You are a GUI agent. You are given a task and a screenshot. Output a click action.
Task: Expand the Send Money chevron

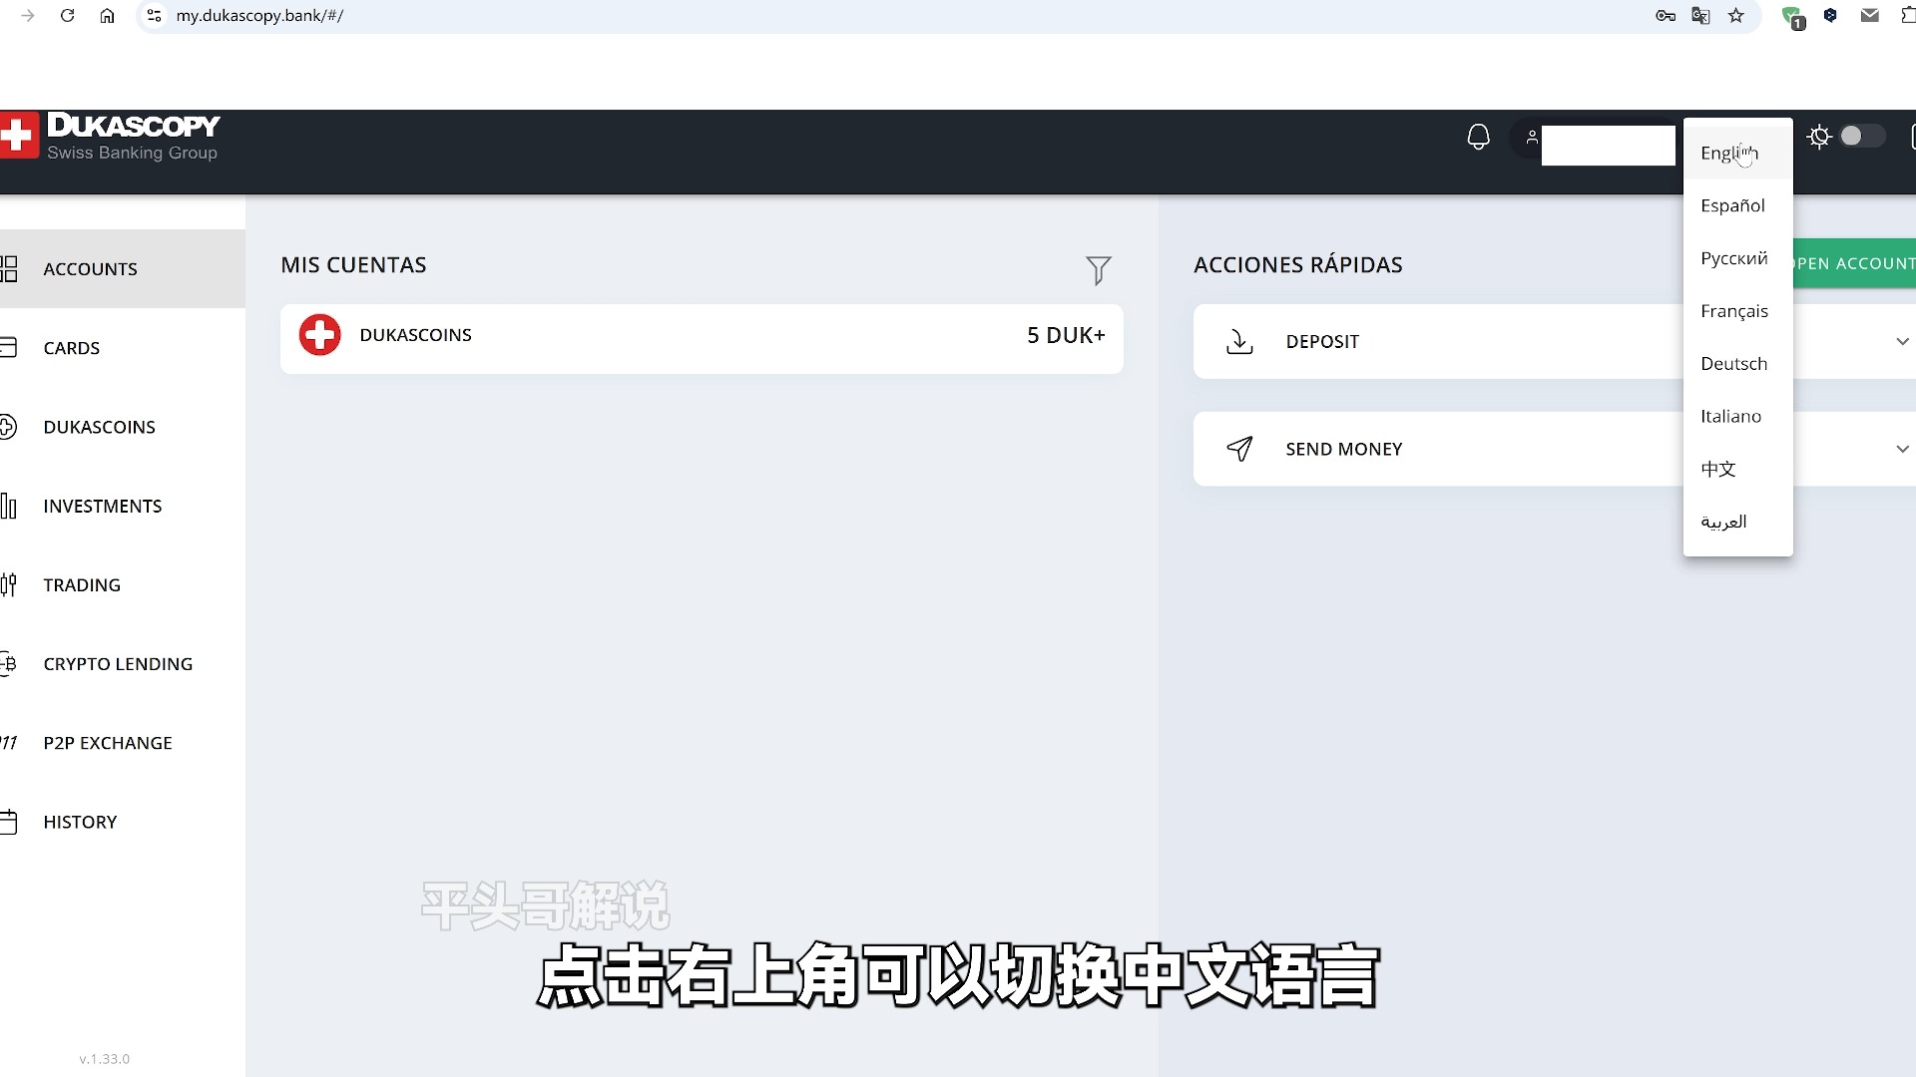[1902, 450]
